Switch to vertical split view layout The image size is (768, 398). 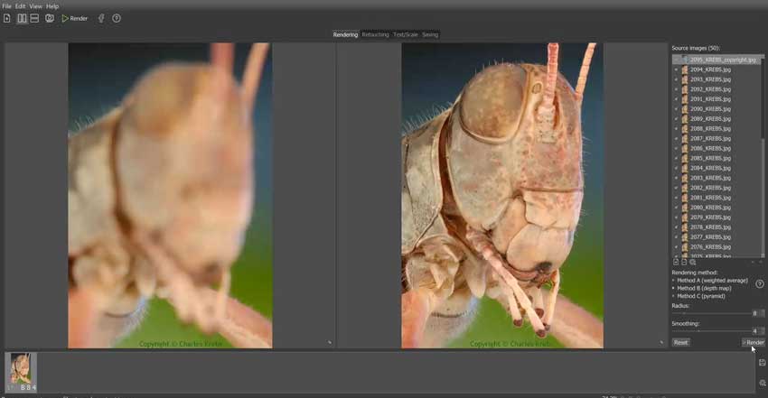[22, 19]
